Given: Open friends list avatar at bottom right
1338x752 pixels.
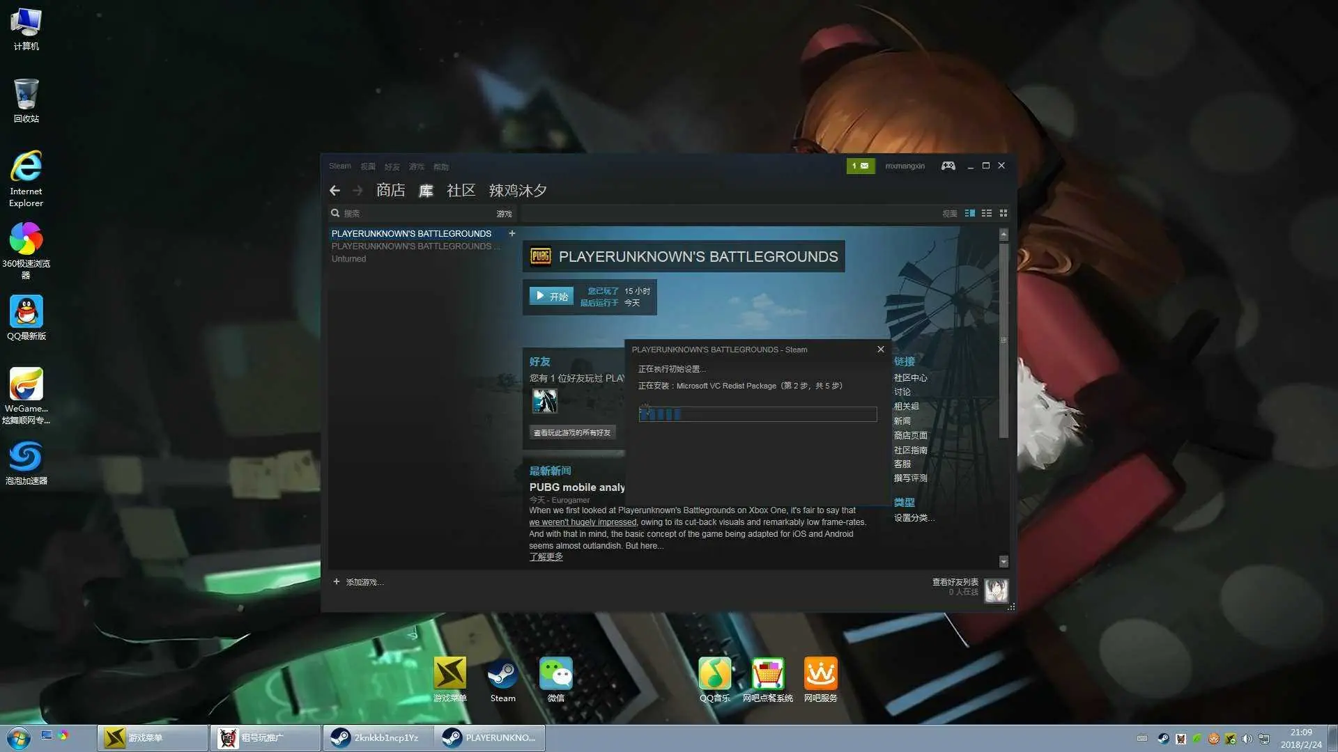Looking at the screenshot, I should point(996,590).
